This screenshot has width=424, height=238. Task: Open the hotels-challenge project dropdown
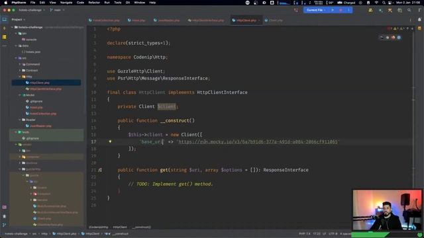32,10
